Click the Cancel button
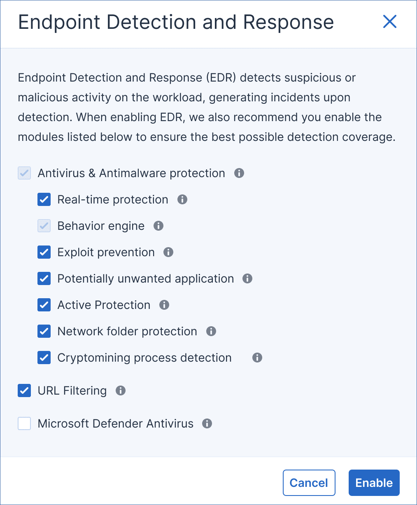 [x=309, y=483]
